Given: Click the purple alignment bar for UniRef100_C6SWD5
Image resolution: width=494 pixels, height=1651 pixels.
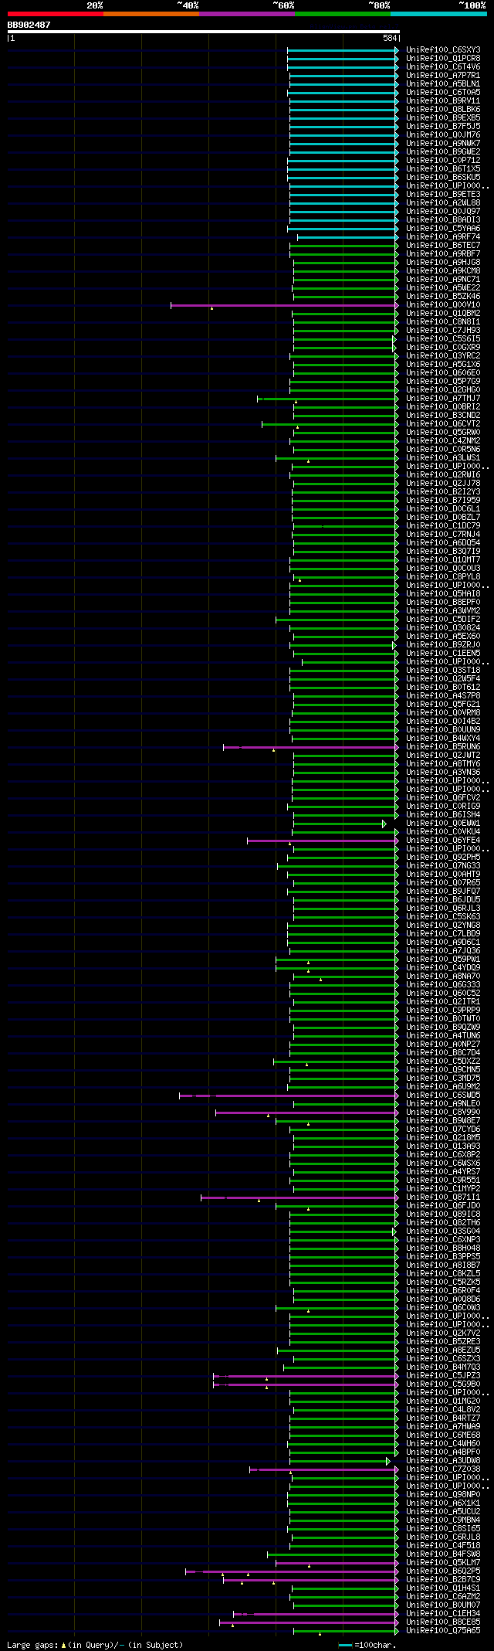Looking at the screenshot, I should tap(289, 1096).
